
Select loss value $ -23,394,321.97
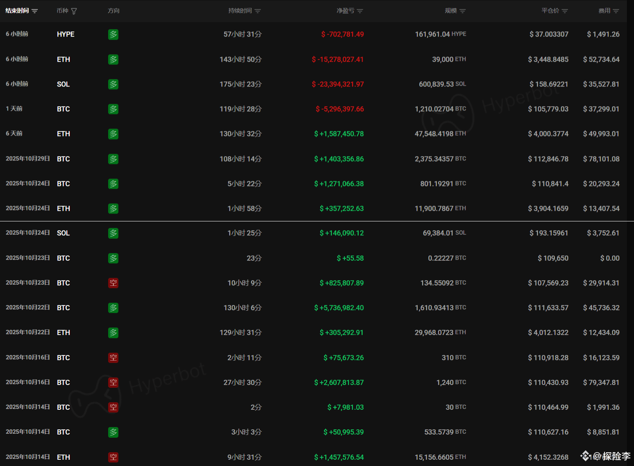click(337, 84)
